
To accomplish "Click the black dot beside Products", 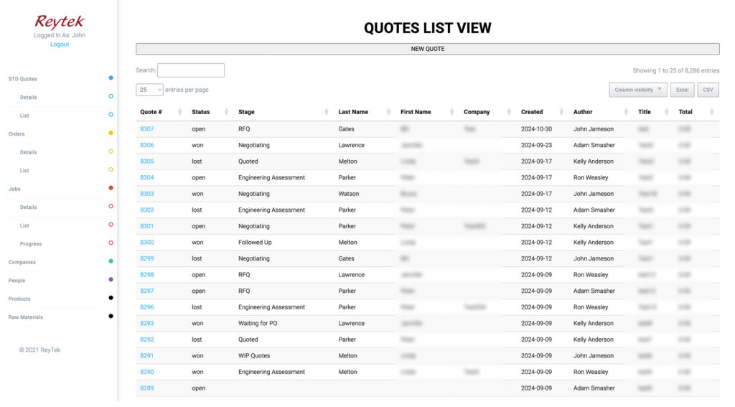I will [x=111, y=298].
